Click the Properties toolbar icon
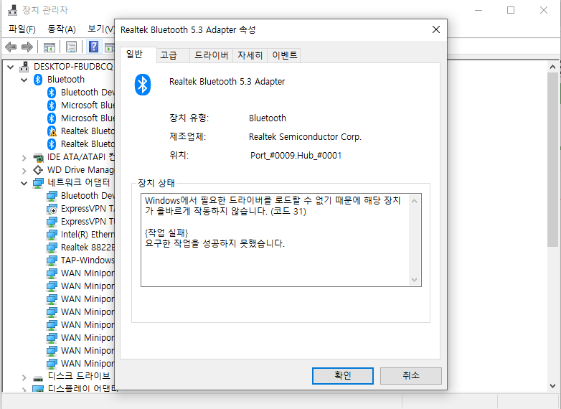Viewport: 561px width, 409px height. pyautogui.click(x=71, y=47)
